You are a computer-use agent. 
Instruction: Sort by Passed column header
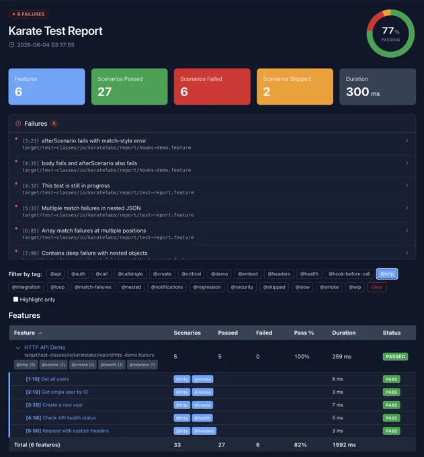click(x=228, y=333)
